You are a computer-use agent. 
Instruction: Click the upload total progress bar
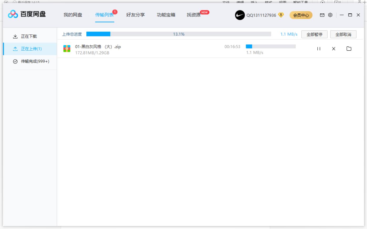179,34
